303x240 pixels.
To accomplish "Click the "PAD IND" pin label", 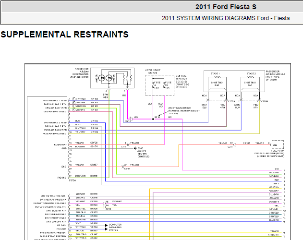I will 62,178.
